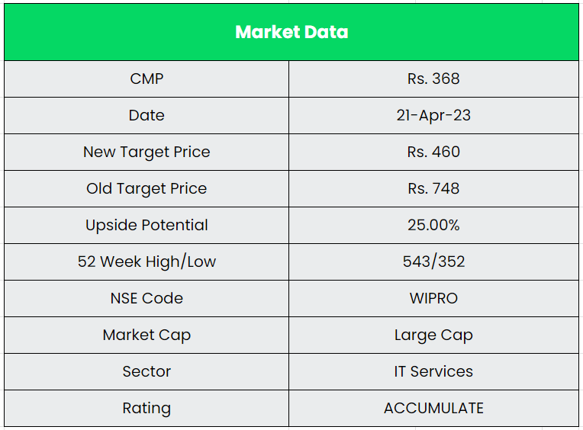Screen dimensions: 583x430
Task: Select the Market Cap label cell
Action: [147, 335]
